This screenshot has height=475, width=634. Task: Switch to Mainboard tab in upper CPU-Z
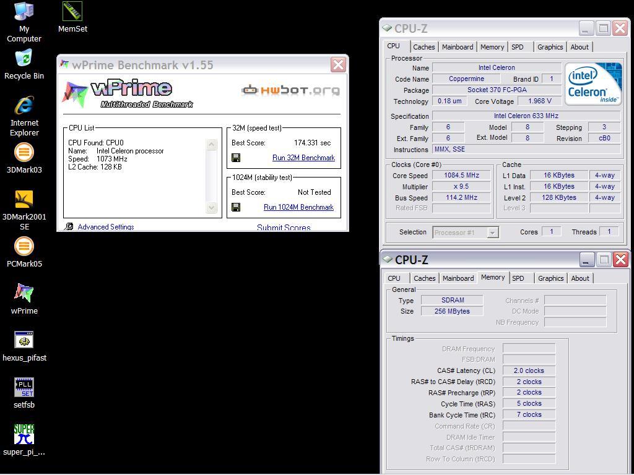coord(458,47)
